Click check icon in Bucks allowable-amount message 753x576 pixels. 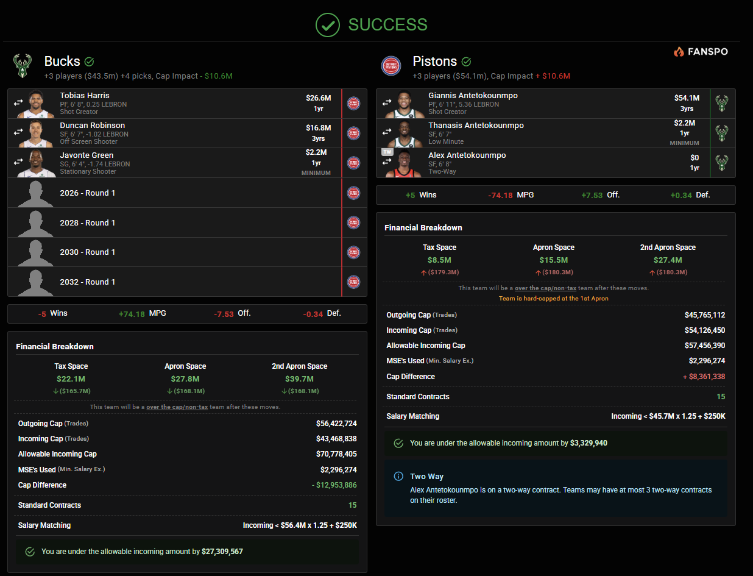pyautogui.click(x=30, y=552)
